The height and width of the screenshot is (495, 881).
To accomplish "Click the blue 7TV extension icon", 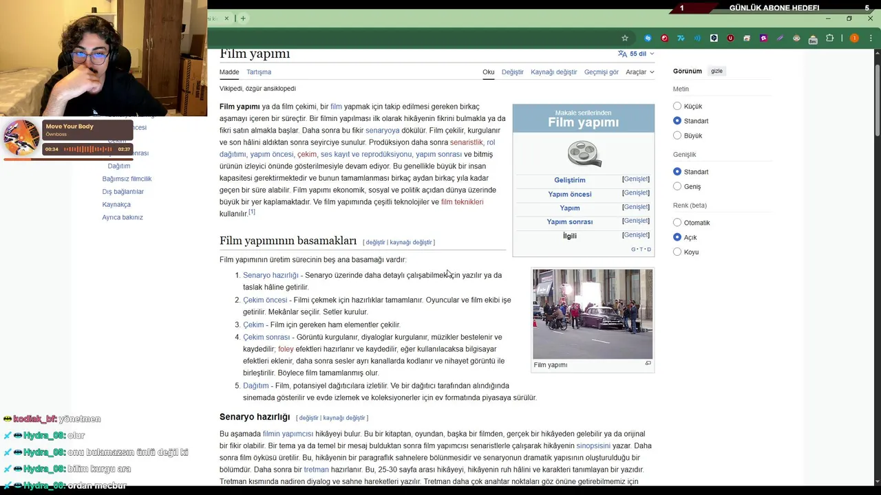I will (x=681, y=38).
